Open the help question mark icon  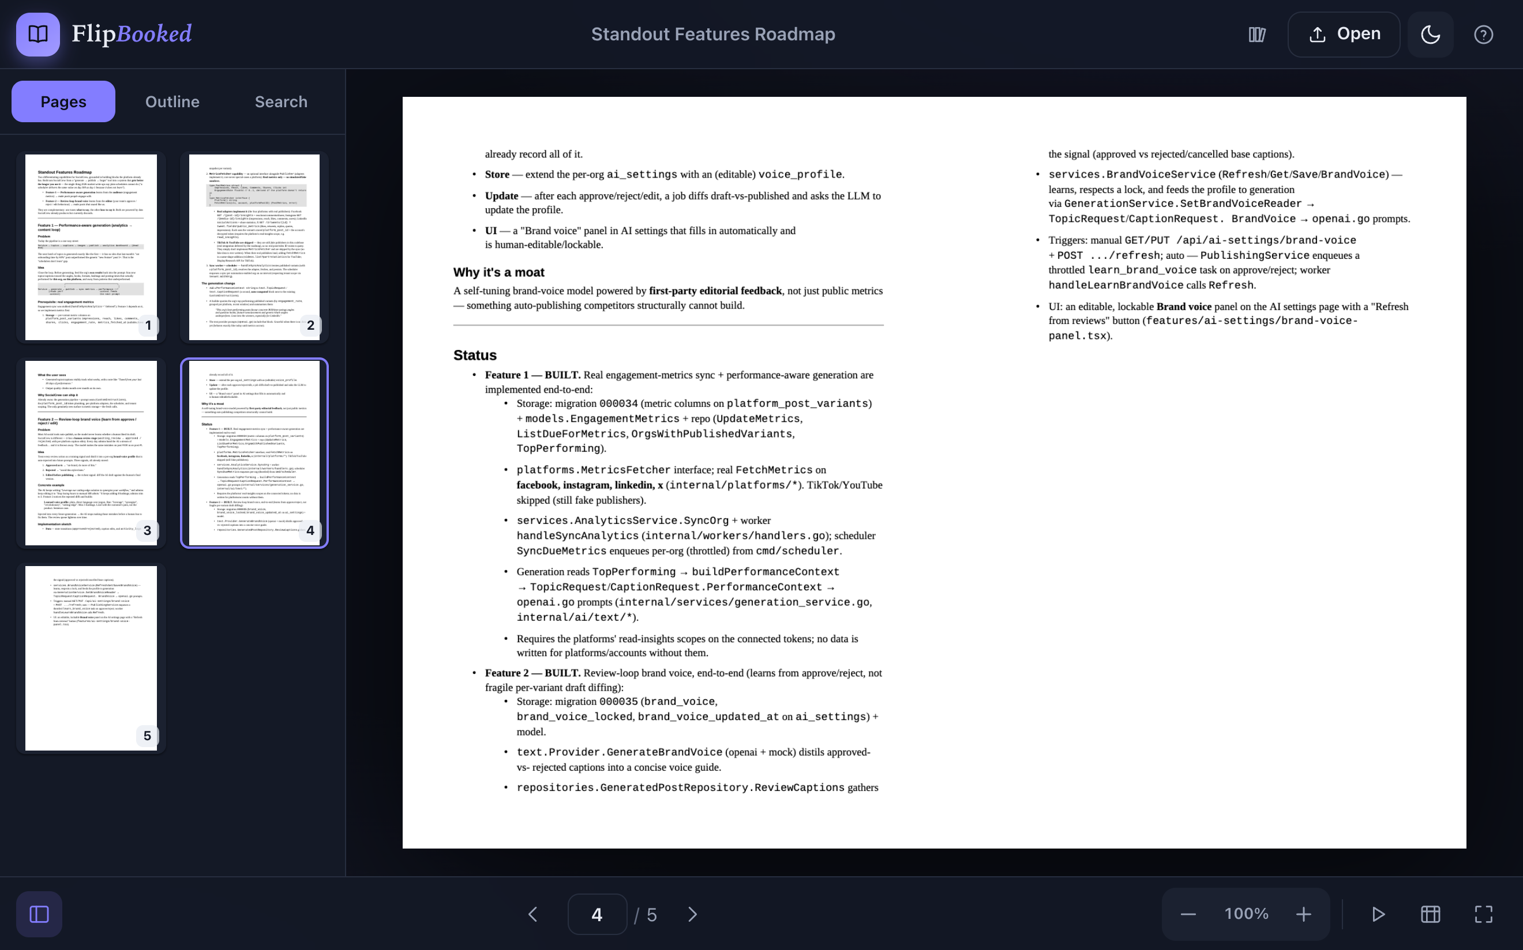[1483, 34]
